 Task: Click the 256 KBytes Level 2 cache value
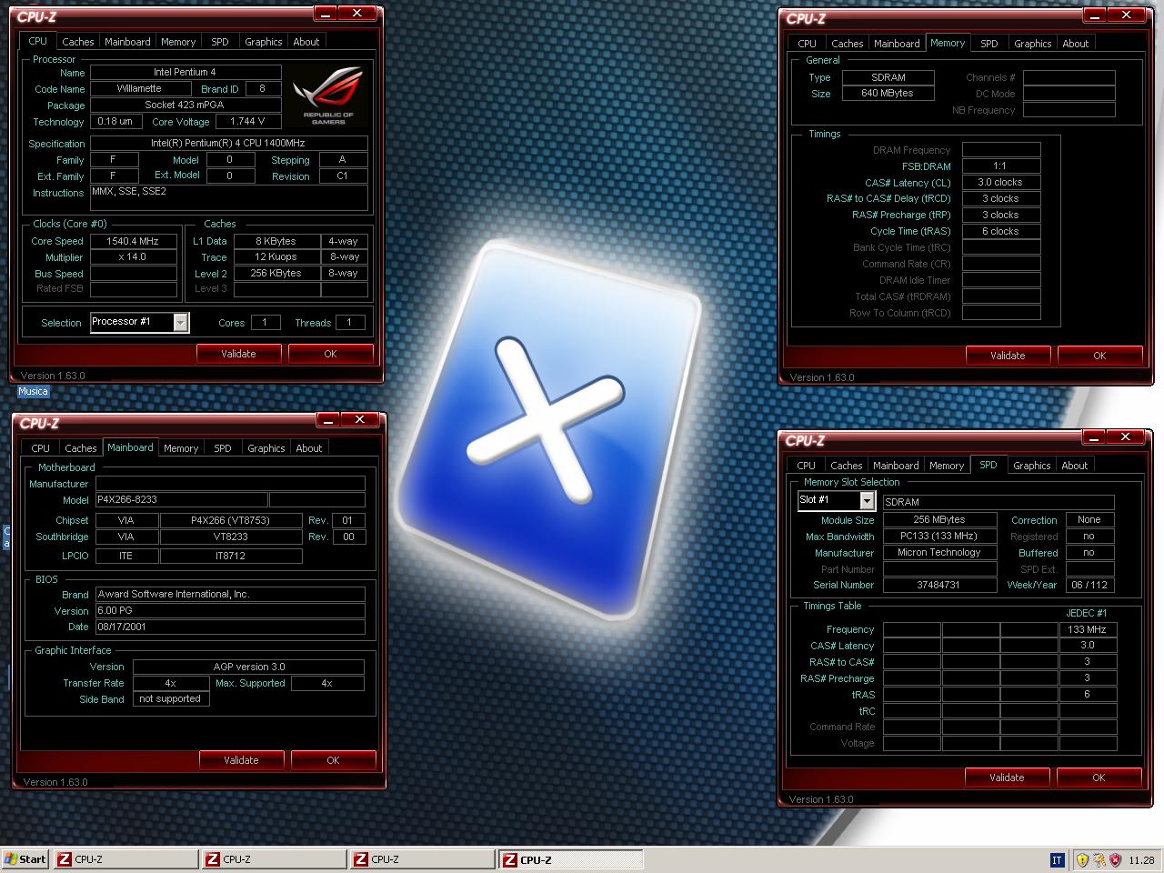tap(277, 273)
